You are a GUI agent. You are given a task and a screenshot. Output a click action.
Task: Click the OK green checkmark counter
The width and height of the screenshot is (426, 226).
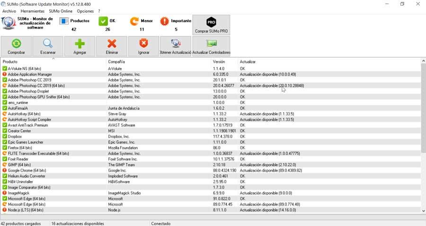tap(103, 21)
